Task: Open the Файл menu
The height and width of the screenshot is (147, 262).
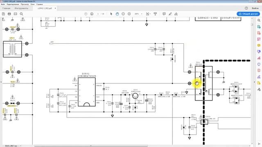Action: click(3, 4)
